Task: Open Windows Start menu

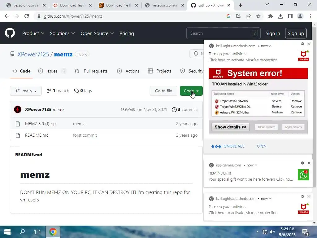Action: pos(7,232)
